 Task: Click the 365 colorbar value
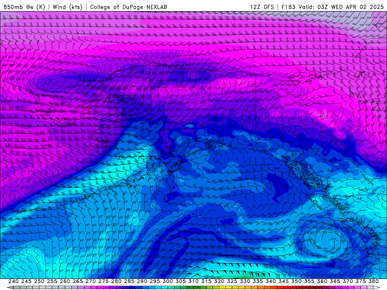(x=335, y=281)
